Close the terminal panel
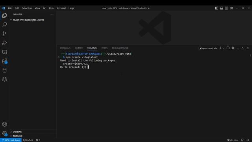The height and width of the screenshot is (142, 252). pyautogui.click(x=248, y=48)
